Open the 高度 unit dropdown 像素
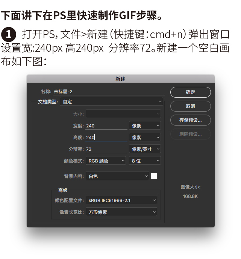 pyautogui.click(x=145, y=137)
